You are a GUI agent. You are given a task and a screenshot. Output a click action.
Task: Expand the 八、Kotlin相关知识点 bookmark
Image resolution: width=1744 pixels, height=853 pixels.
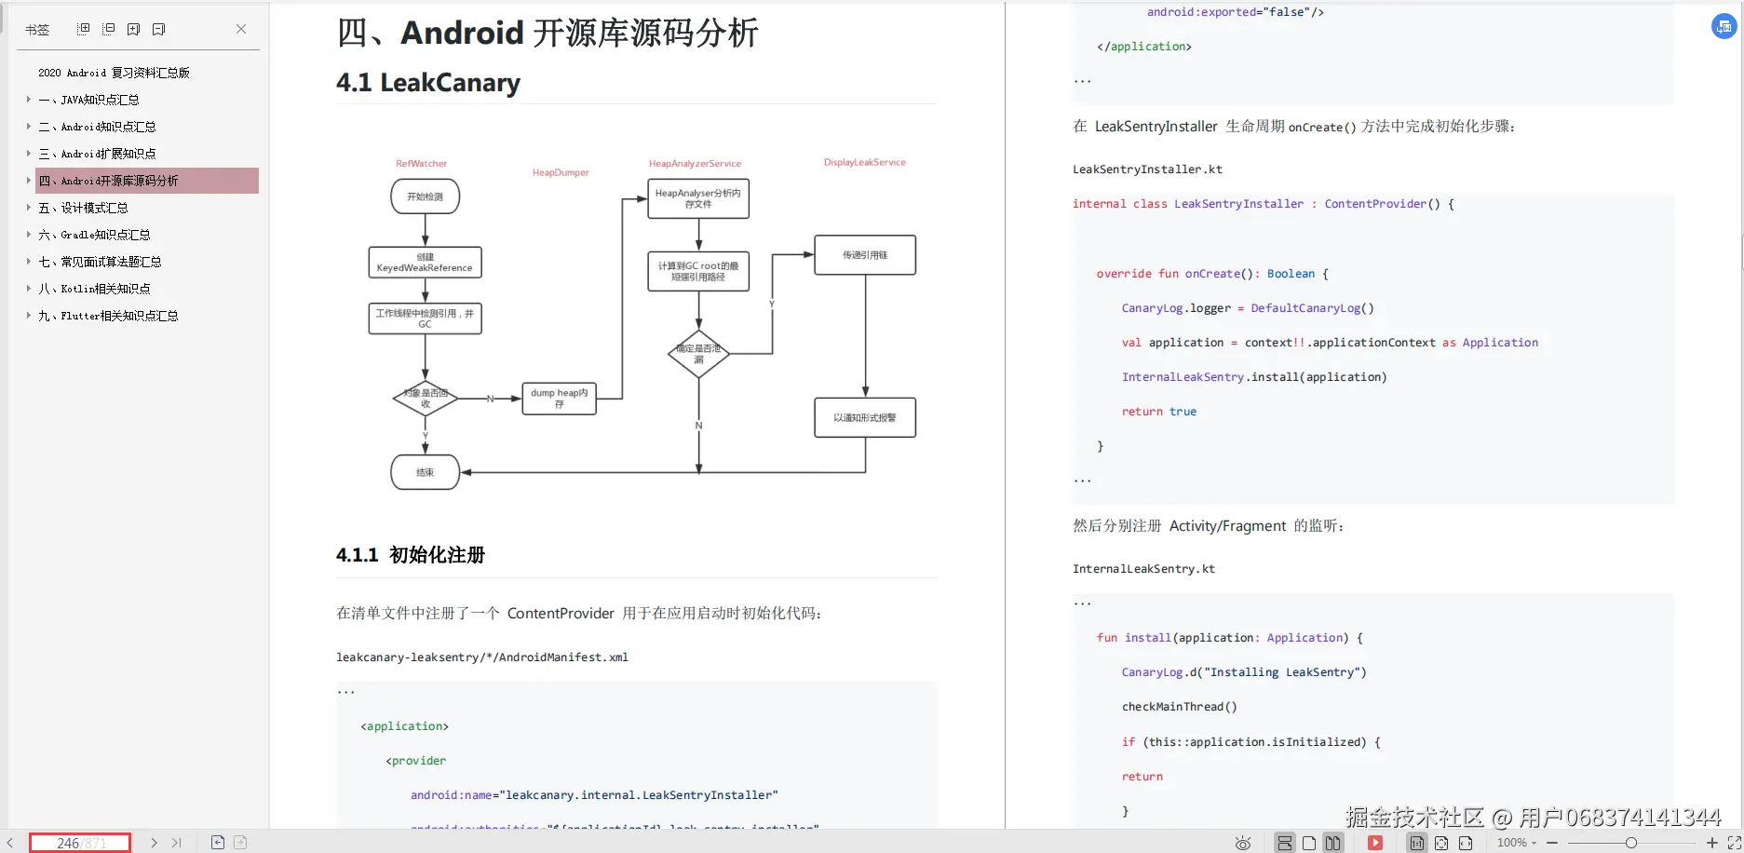click(28, 289)
